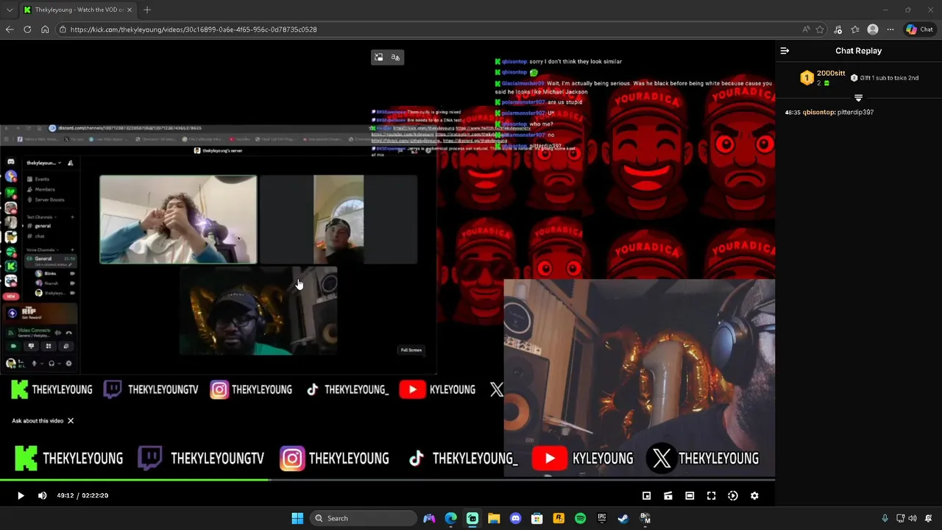Open the game controller taskbar app
The image size is (942, 530).
click(x=429, y=518)
